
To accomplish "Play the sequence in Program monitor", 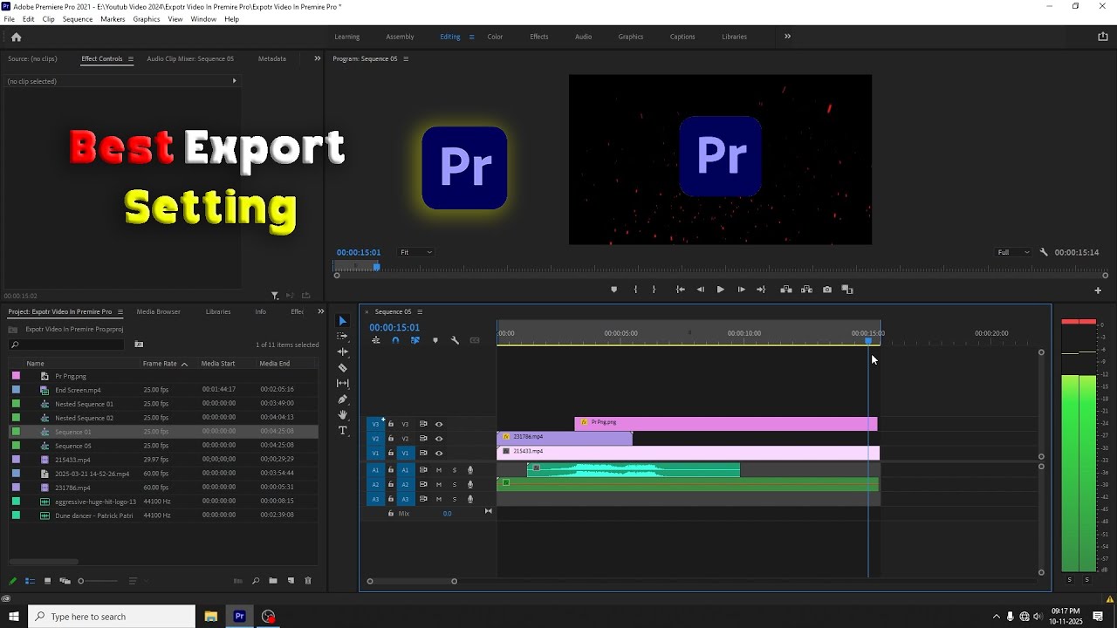I will pyautogui.click(x=720, y=290).
